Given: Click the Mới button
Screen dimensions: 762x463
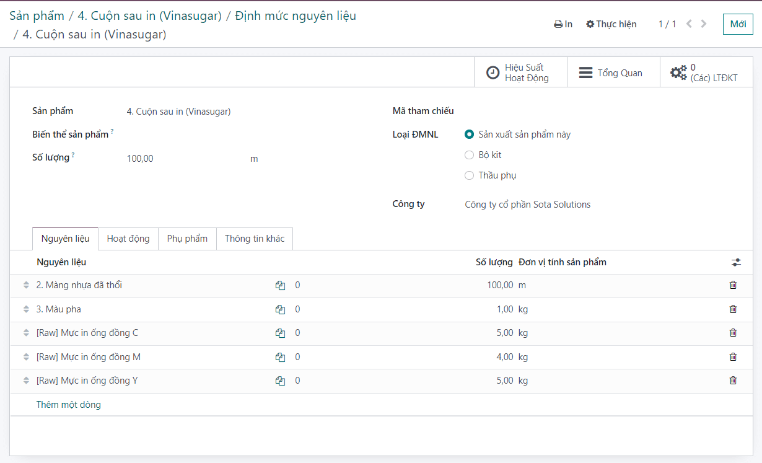Looking at the screenshot, I should point(738,24).
